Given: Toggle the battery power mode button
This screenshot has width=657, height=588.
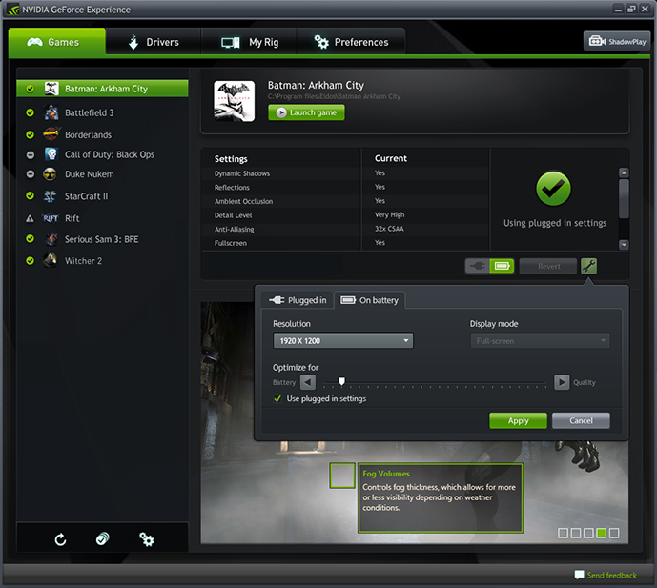Looking at the screenshot, I should tap(502, 267).
